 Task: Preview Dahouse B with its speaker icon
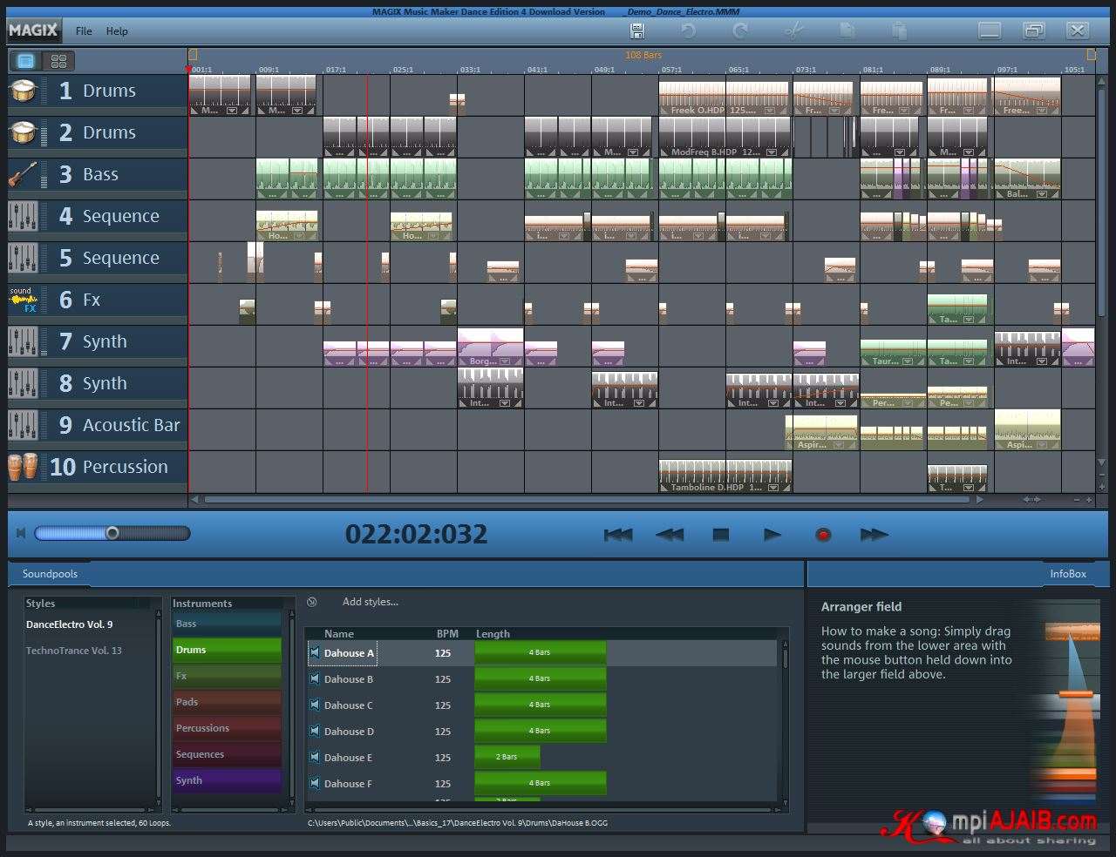(x=315, y=678)
